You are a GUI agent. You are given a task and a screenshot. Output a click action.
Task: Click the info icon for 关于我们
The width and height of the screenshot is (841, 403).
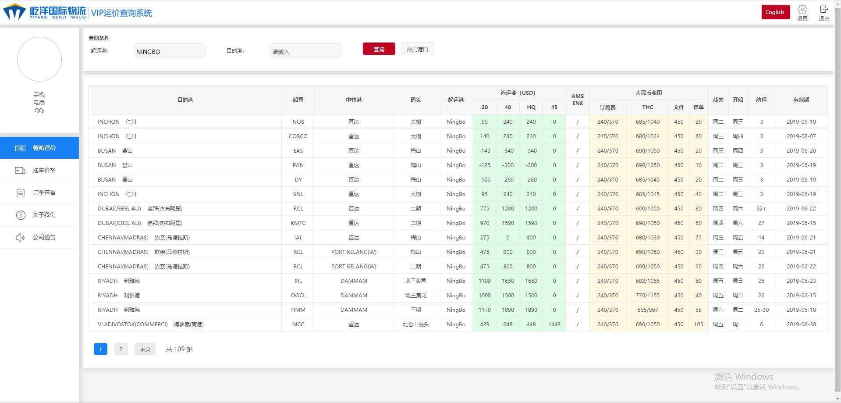point(21,215)
